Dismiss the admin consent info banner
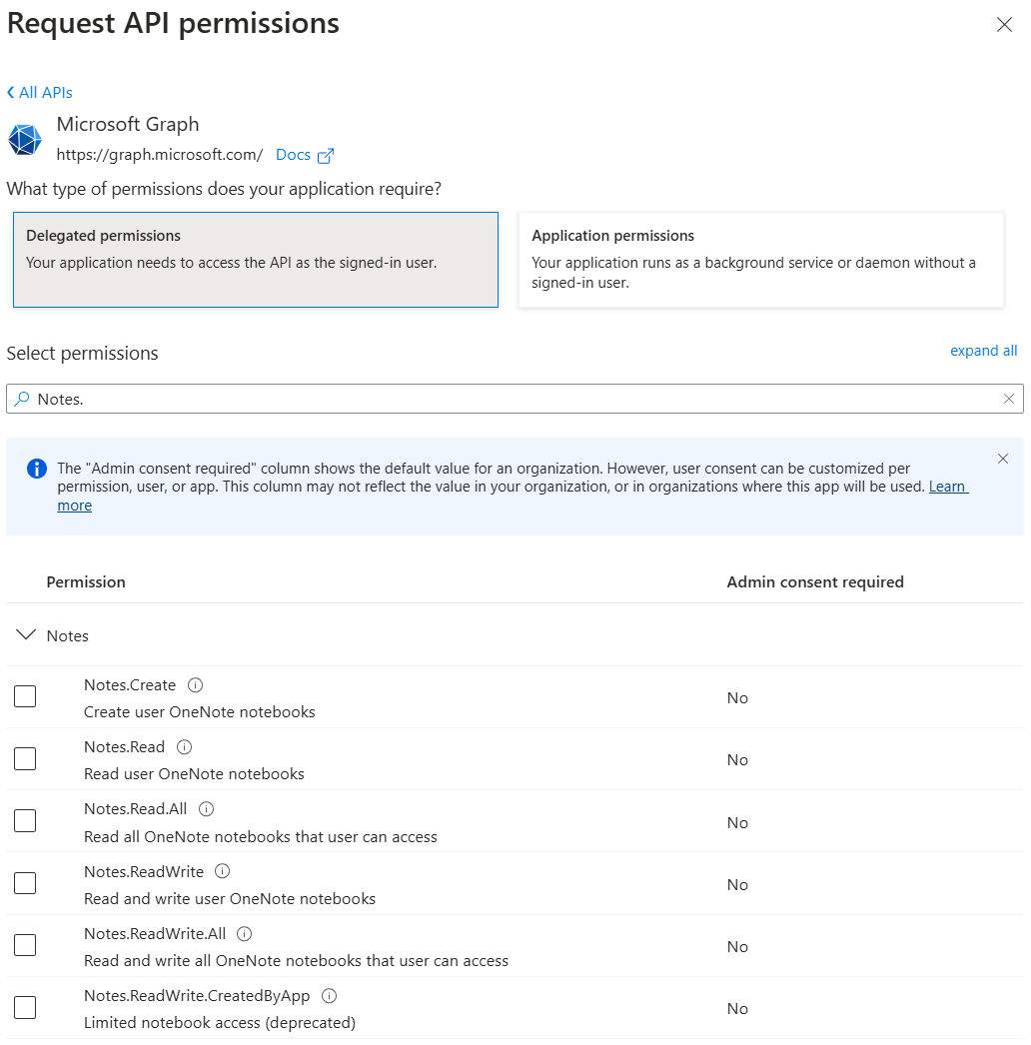1031x1045 pixels. click(1003, 459)
